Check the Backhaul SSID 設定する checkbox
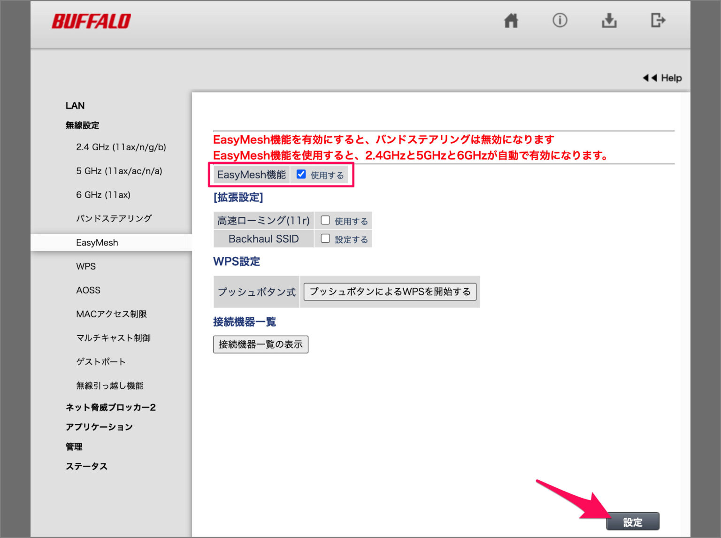Screen dimensions: 721x538 click(326, 238)
